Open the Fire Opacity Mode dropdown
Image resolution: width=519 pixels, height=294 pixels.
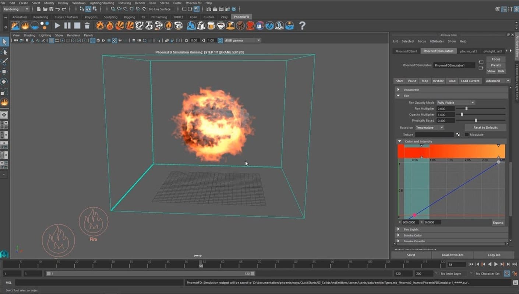[456, 103]
